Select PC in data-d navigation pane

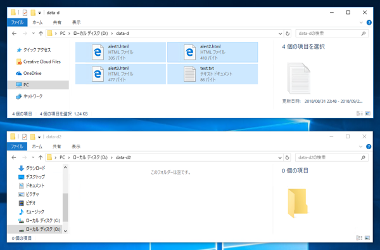39,85
